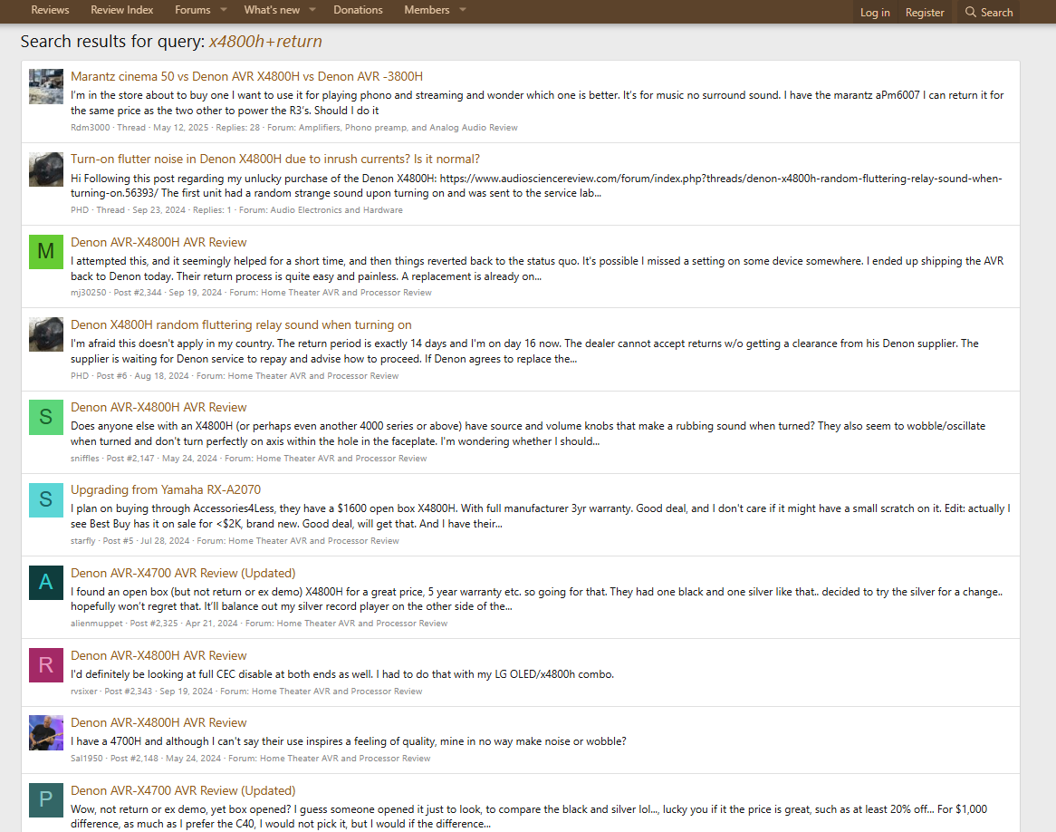Click the teal P avatar icon
Image resolution: width=1056 pixels, height=832 pixels.
[46, 800]
